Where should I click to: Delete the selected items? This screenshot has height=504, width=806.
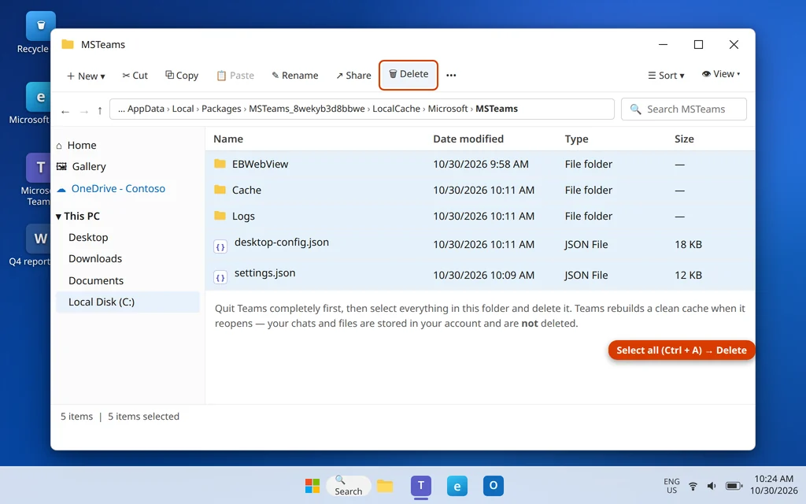pos(409,75)
